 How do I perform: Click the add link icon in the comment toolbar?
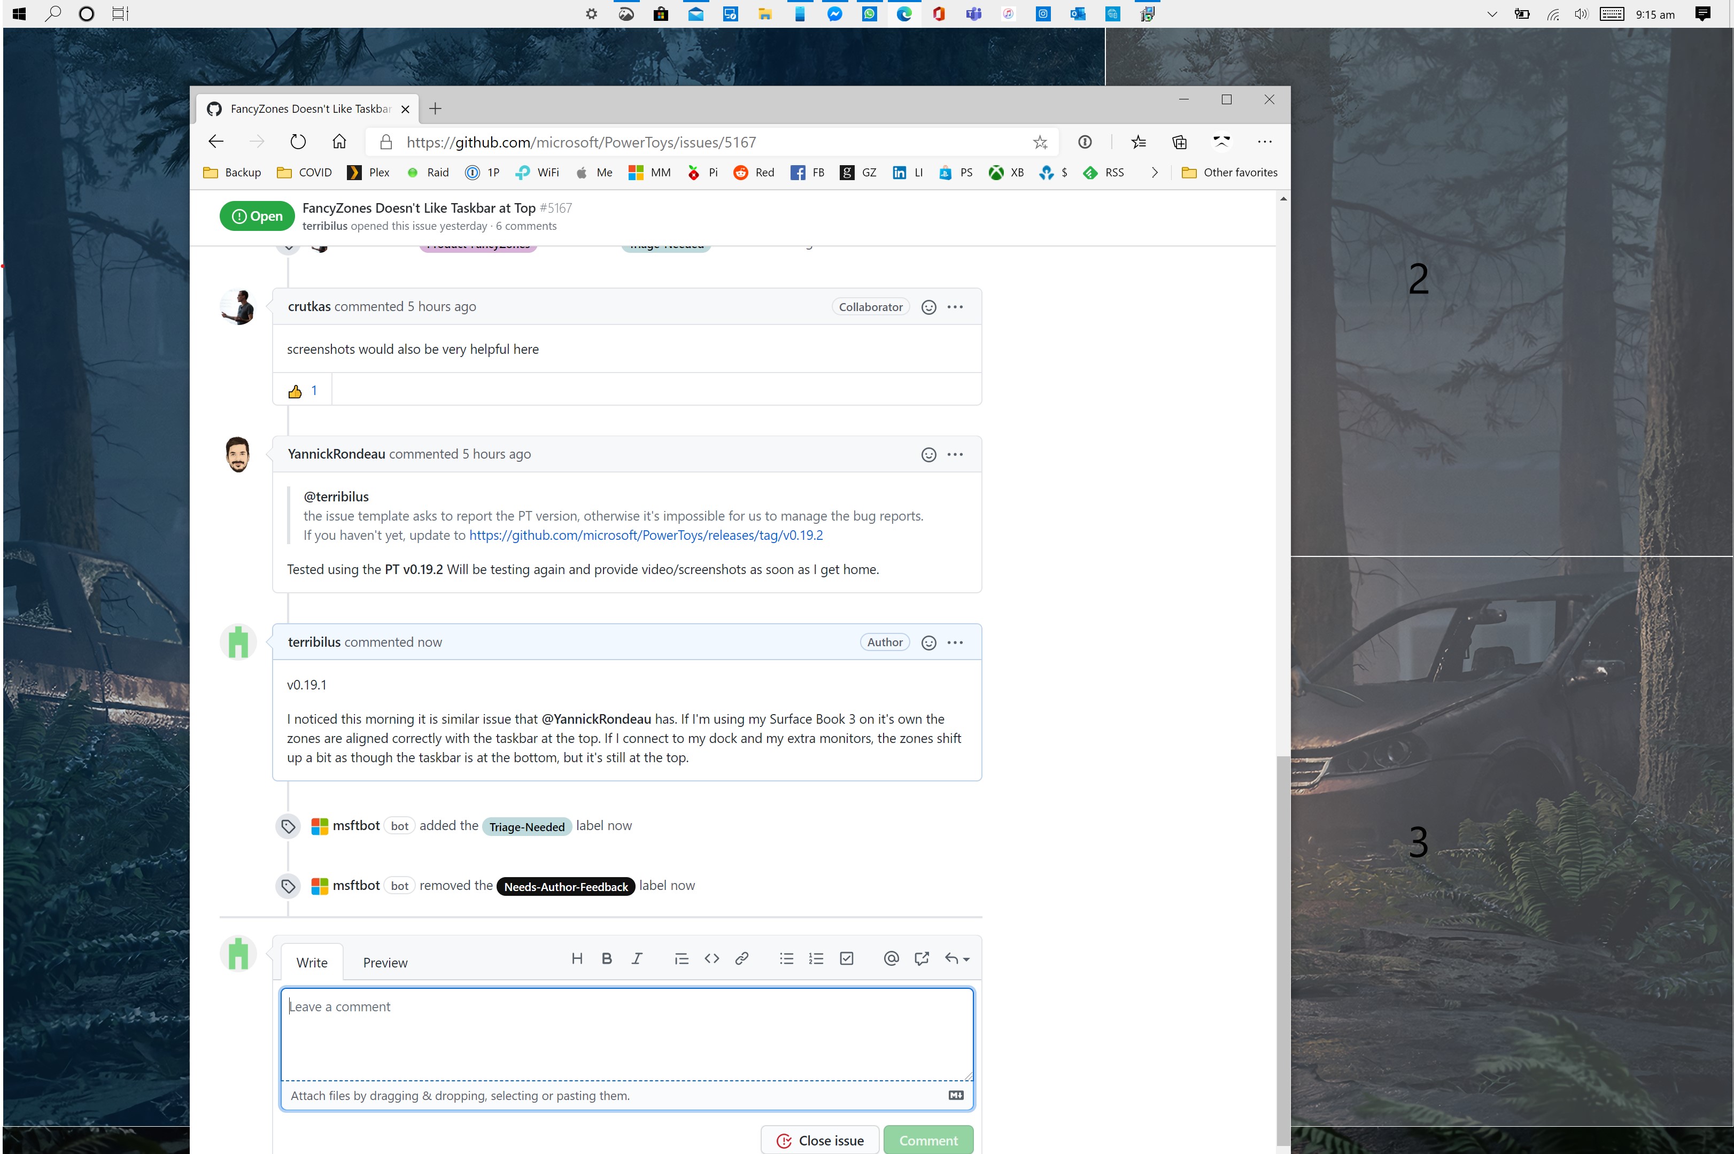point(741,958)
